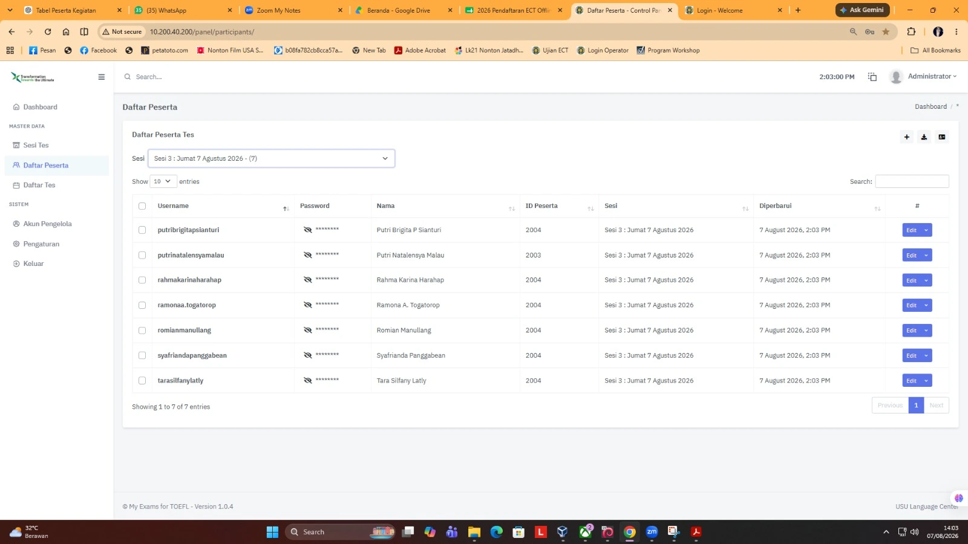Select the checkbox for putribrigitapsianturi
This screenshot has height=544, width=968.
point(142,230)
